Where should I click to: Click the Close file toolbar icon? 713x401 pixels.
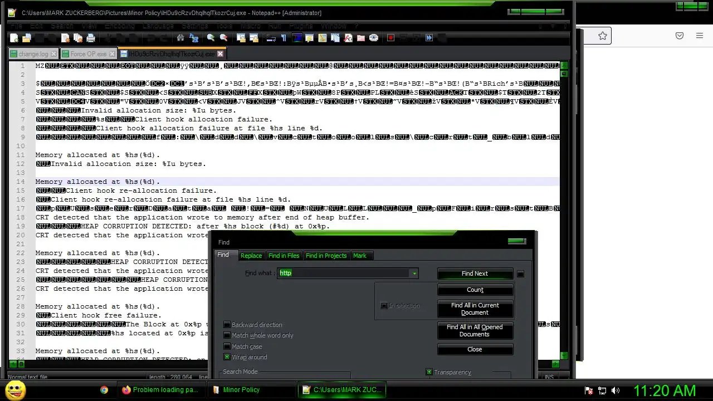pyautogui.click(x=65, y=38)
